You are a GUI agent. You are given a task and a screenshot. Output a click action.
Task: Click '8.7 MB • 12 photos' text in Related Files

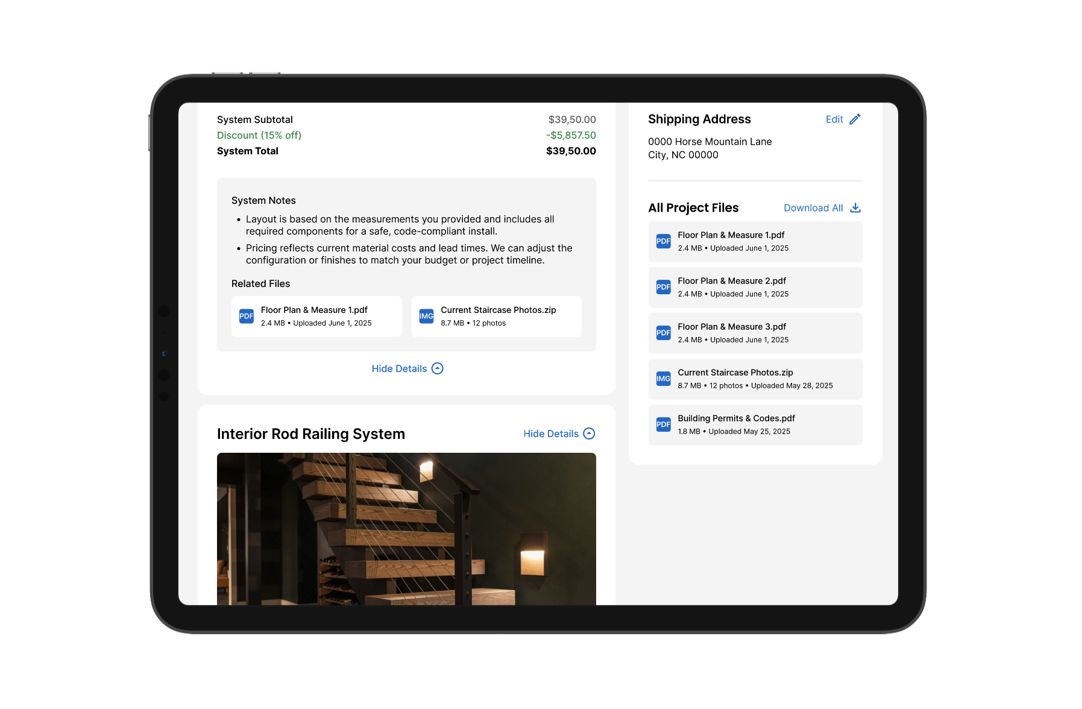(x=473, y=323)
